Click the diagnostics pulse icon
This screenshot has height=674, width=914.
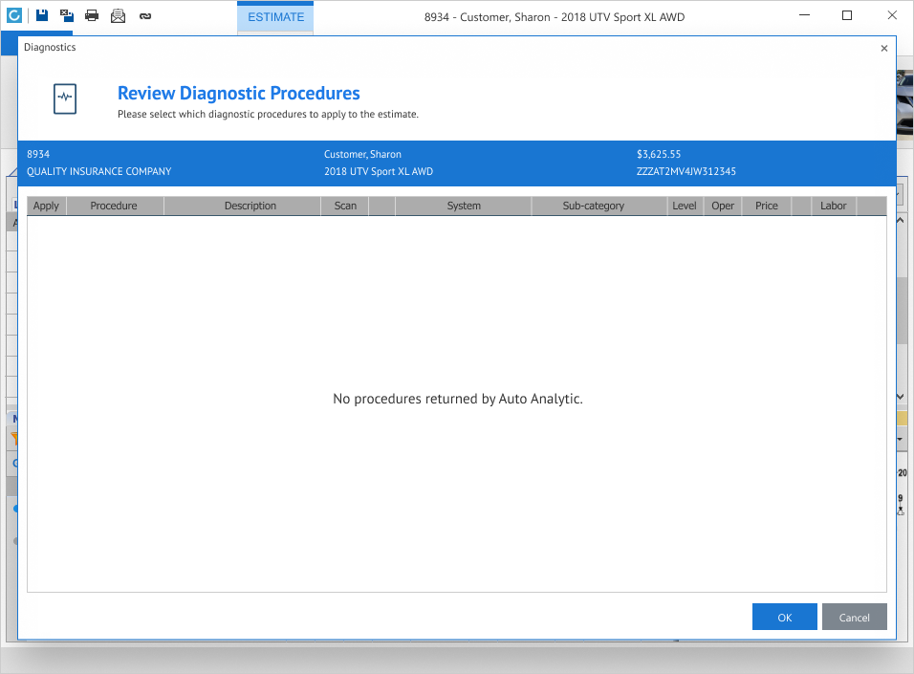point(65,98)
